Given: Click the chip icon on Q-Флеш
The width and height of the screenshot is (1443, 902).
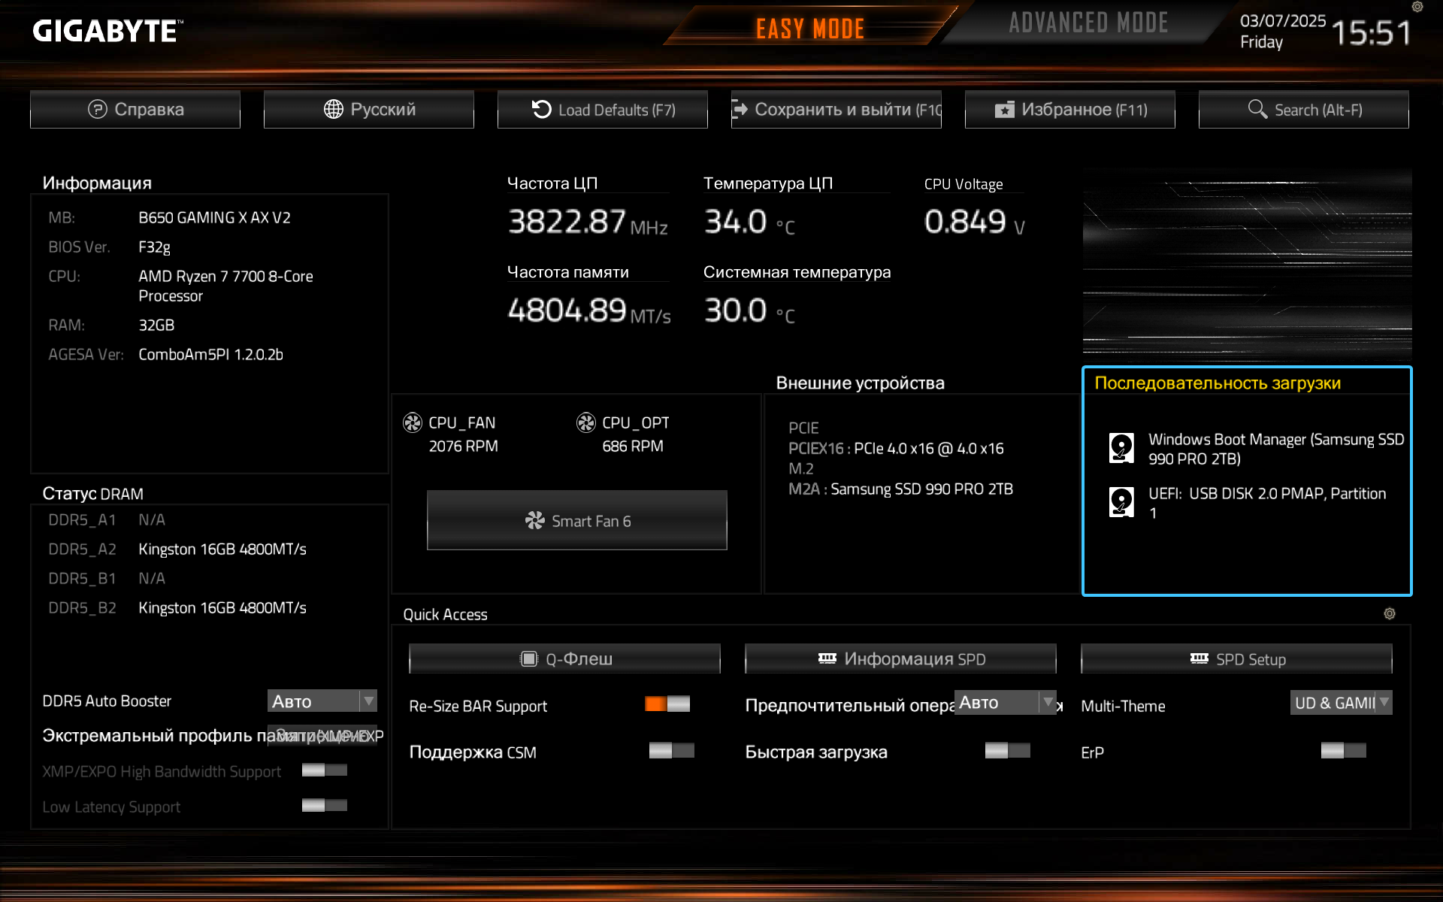Looking at the screenshot, I should coord(529,659).
